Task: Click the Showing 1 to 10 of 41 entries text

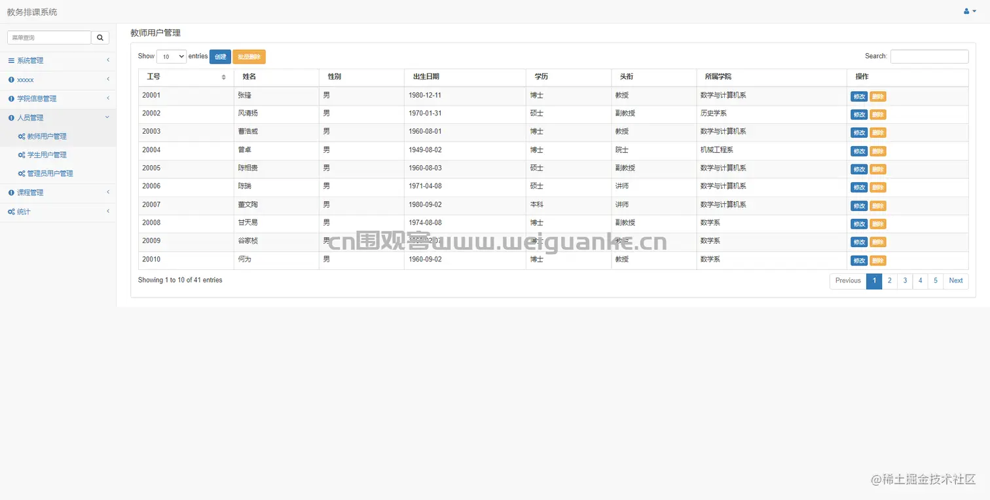Action: tap(180, 280)
